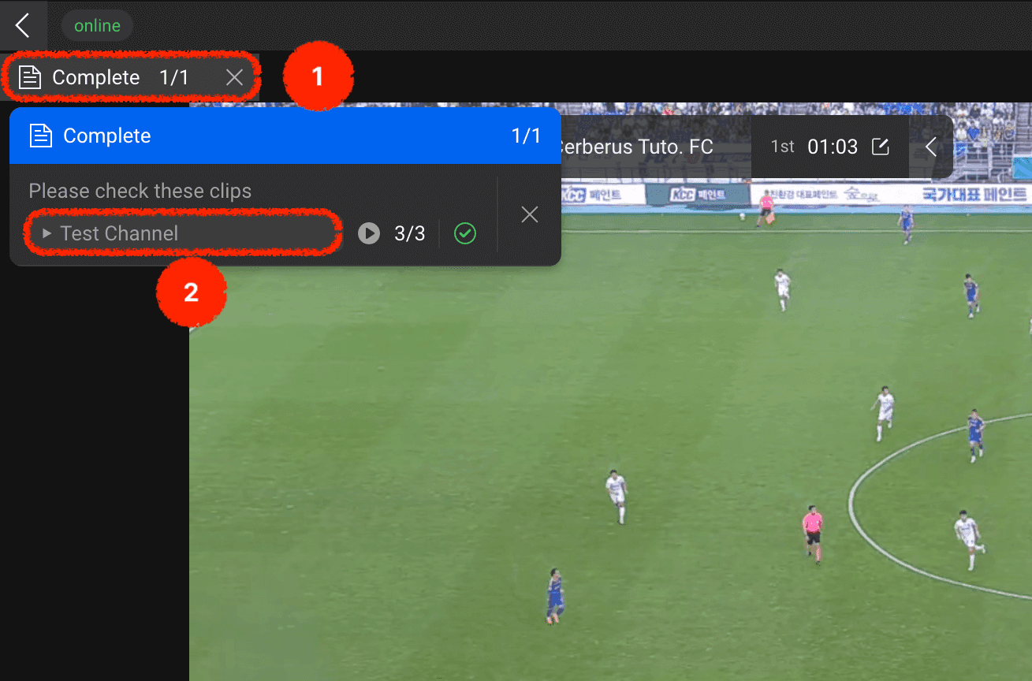Click the 3/3 clip counter

[410, 233]
